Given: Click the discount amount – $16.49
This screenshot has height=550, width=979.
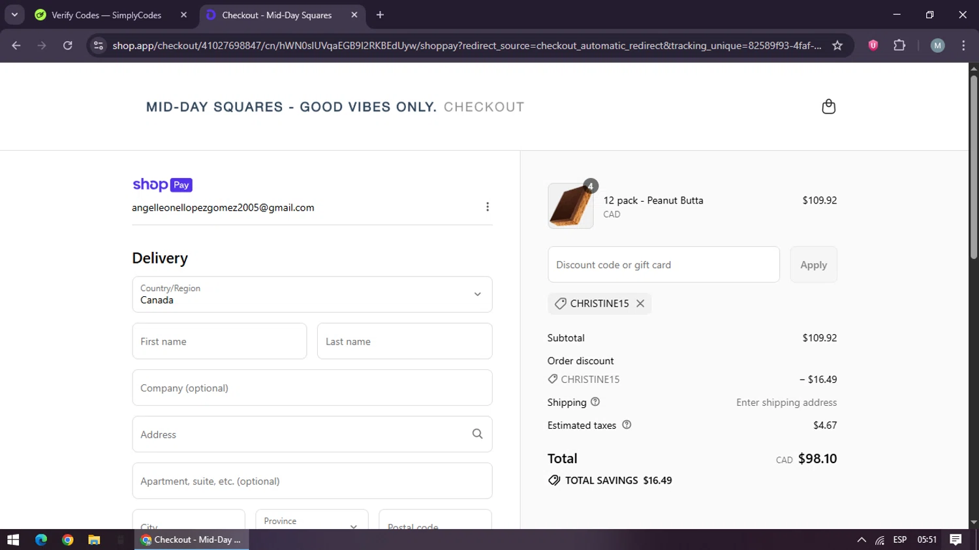Looking at the screenshot, I should pos(818,379).
